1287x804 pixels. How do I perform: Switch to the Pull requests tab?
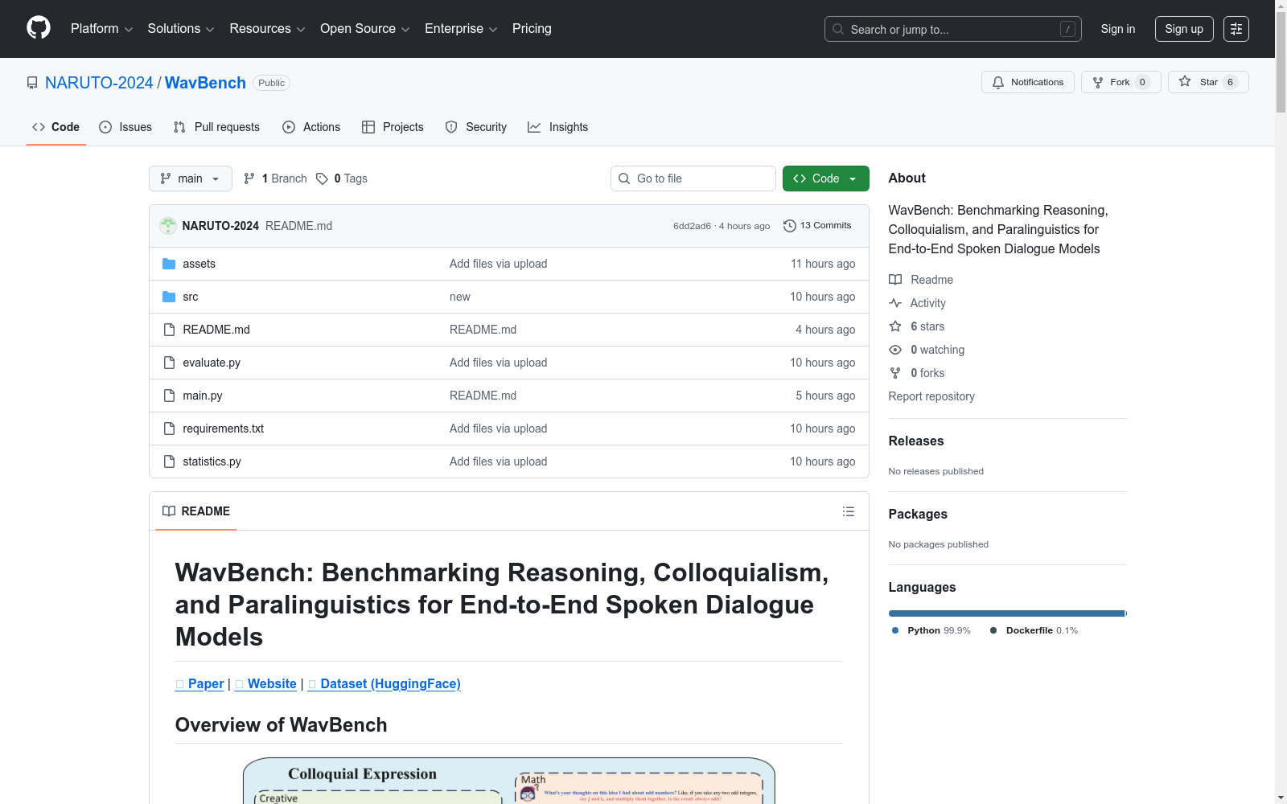[216, 127]
